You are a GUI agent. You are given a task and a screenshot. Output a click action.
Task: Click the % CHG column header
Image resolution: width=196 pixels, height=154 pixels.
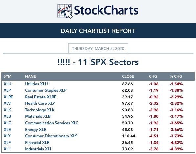tap(176, 76)
